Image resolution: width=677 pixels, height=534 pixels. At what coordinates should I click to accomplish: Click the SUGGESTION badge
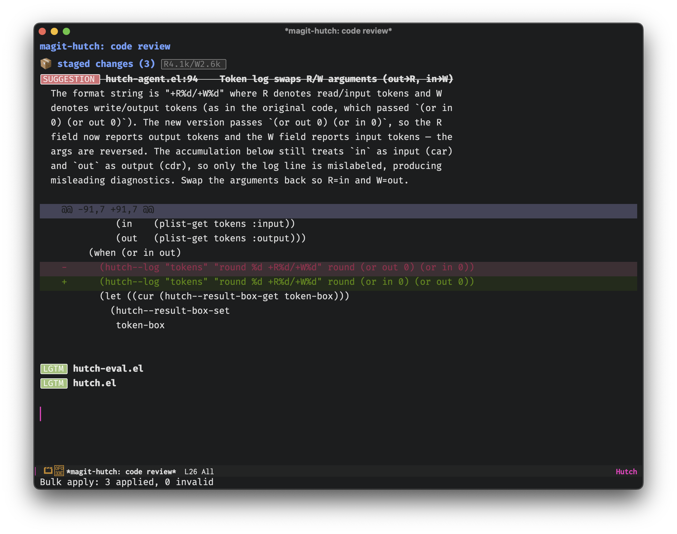click(x=70, y=79)
